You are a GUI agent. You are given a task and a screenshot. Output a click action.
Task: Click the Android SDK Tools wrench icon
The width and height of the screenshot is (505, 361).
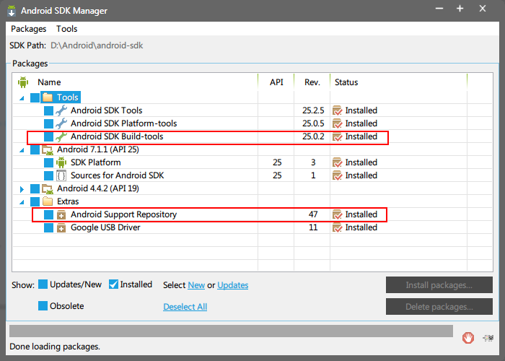(x=61, y=110)
